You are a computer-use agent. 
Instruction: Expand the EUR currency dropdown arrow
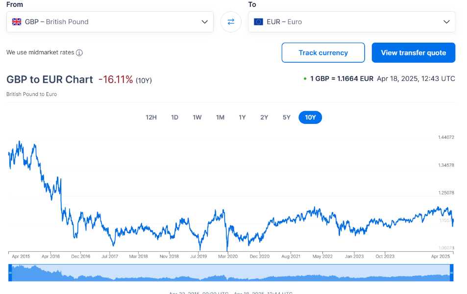[446, 22]
